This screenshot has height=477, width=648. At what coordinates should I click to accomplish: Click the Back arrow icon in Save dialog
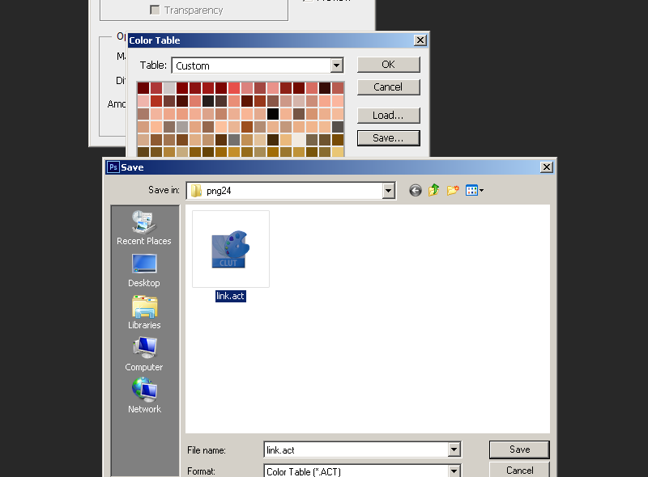416,190
